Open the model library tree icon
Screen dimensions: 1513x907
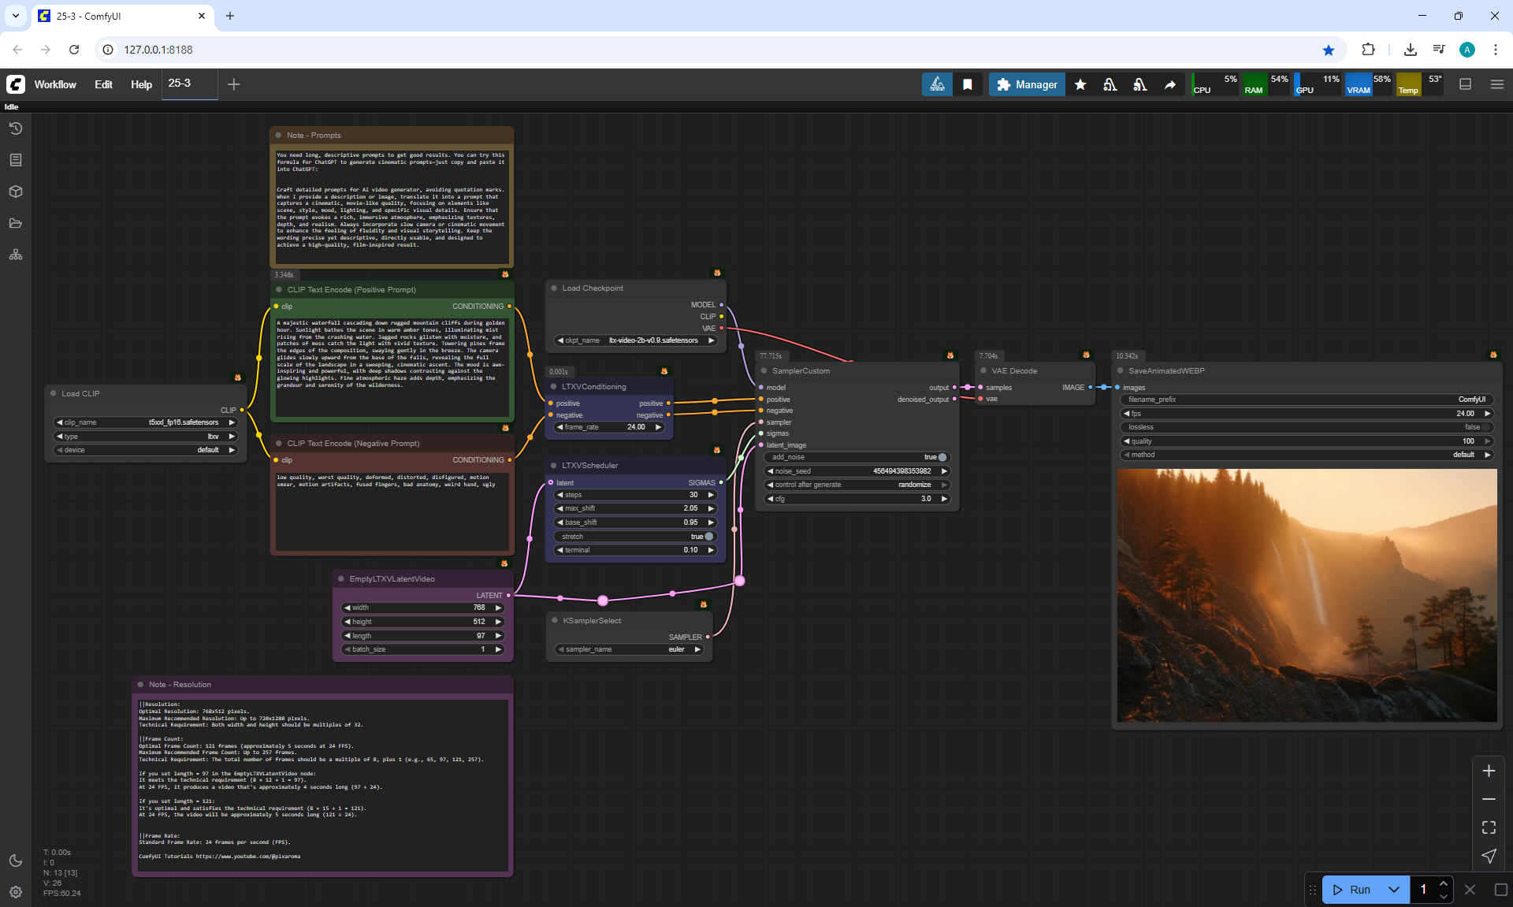pos(16,255)
